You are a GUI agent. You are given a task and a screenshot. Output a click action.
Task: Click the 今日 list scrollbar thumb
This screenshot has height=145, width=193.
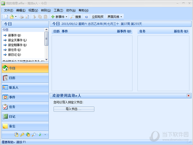point(46,39)
